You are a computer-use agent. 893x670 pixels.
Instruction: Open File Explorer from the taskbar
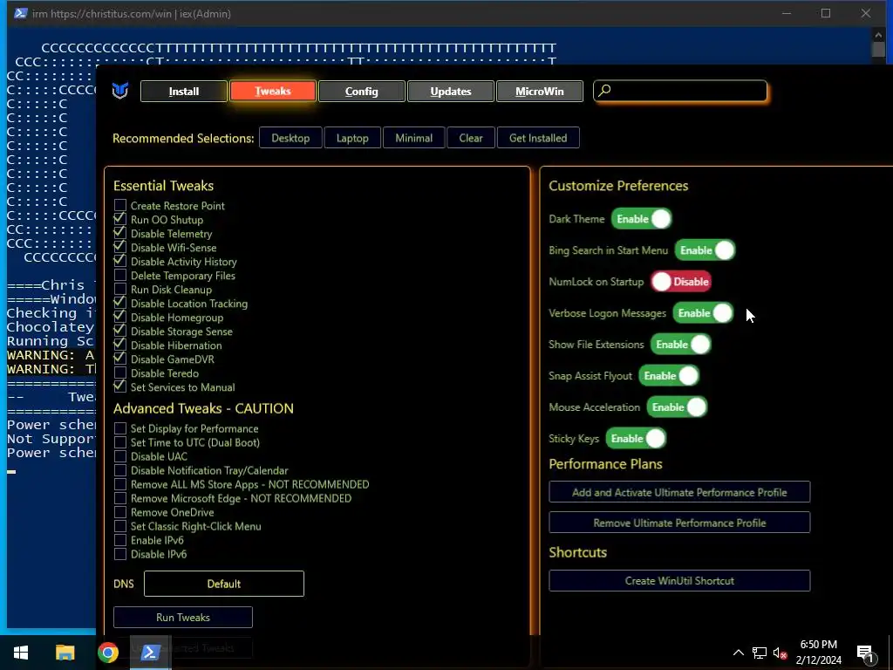65,653
